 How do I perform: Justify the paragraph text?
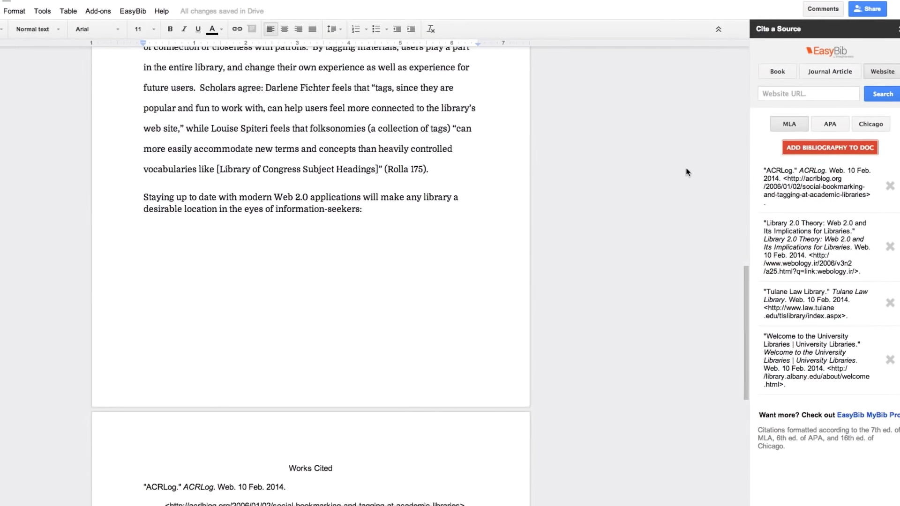point(313,29)
